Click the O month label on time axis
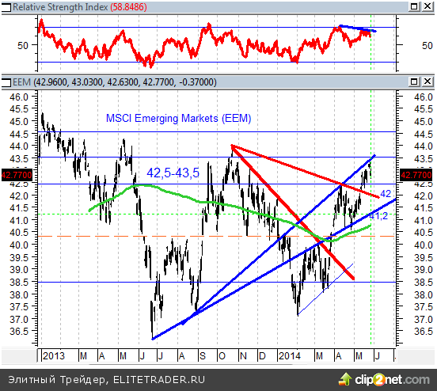The width and height of the screenshot is (437, 391). pos(222,356)
